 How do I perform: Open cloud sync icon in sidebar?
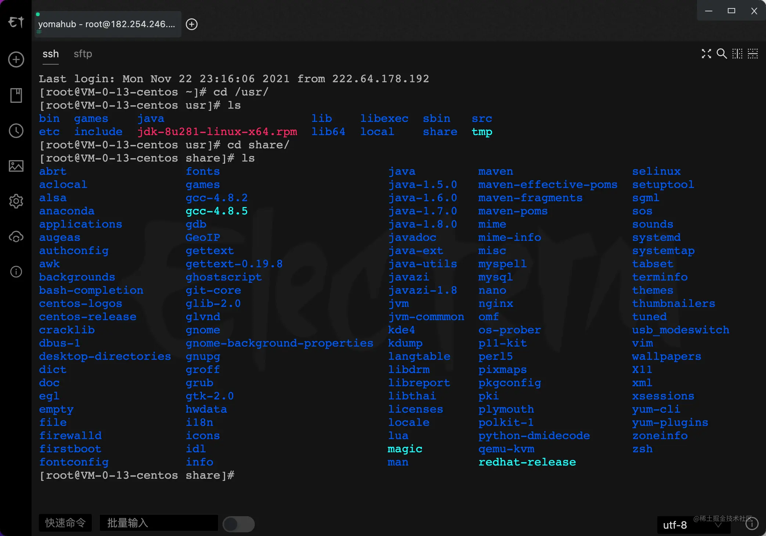click(16, 237)
